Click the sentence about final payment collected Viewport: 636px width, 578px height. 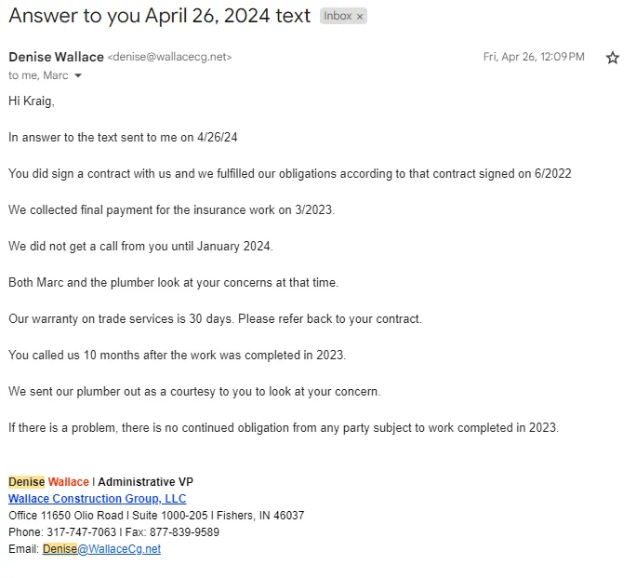point(171,209)
